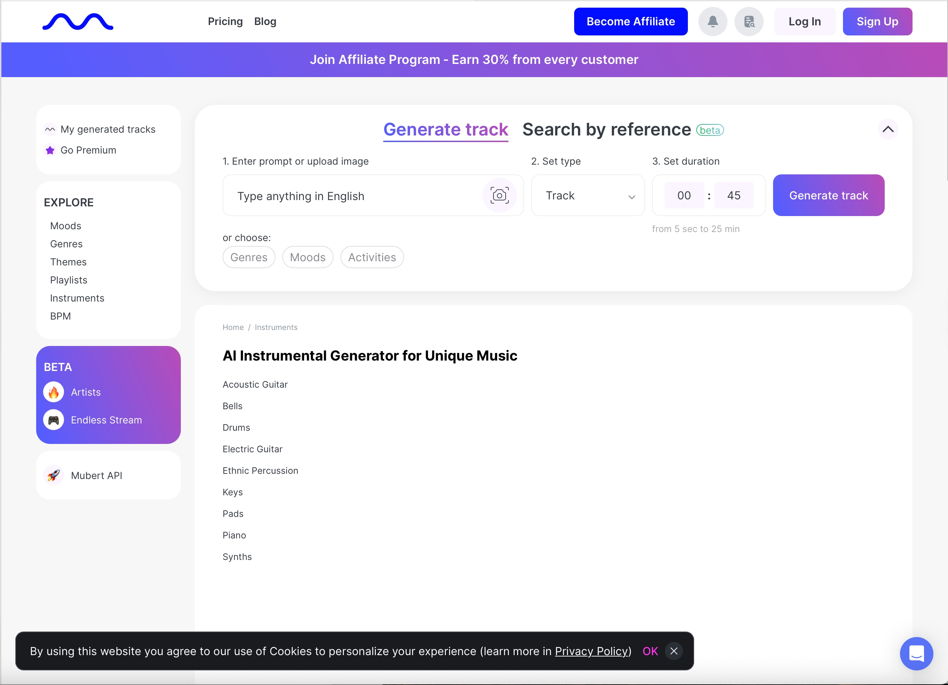Click the Sign Up button
The image size is (948, 685).
(x=877, y=21)
